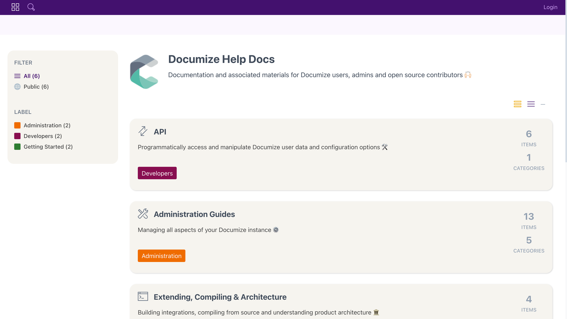Click the 4 ITEMS count on Extending card
Screen dimensions: 567x319
529,304
